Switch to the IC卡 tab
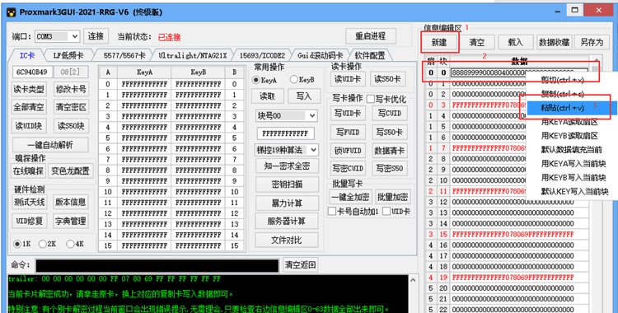Viewport: 618px width, 313px height. [x=27, y=55]
